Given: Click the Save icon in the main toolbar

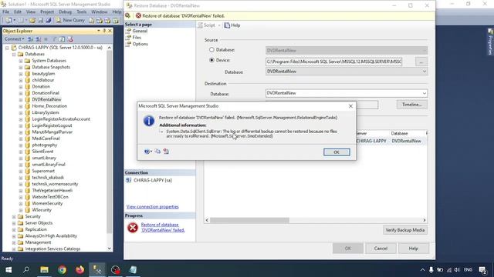Looking at the screenshot, I should (41, 21).
